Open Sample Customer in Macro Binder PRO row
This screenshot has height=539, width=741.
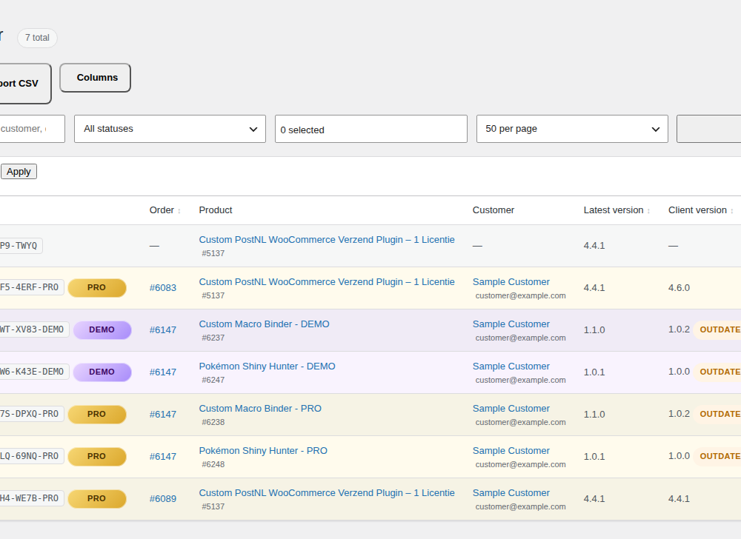point(511,409)
